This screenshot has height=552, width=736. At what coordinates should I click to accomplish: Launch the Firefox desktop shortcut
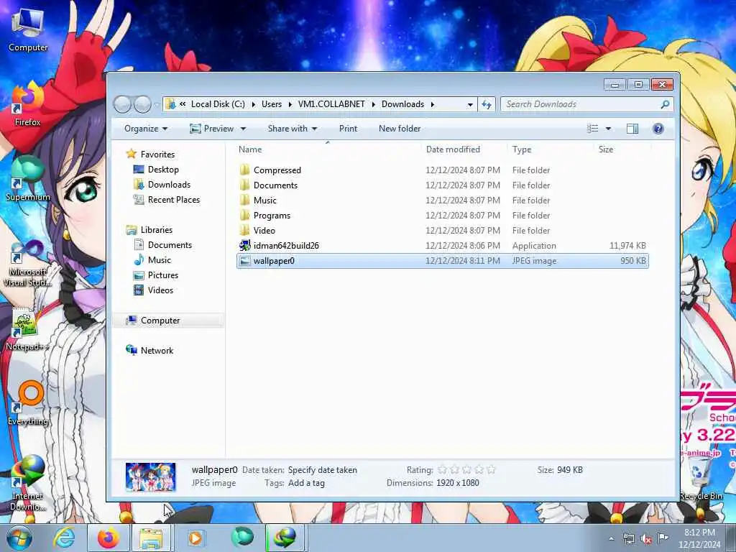tap(28, 104)
